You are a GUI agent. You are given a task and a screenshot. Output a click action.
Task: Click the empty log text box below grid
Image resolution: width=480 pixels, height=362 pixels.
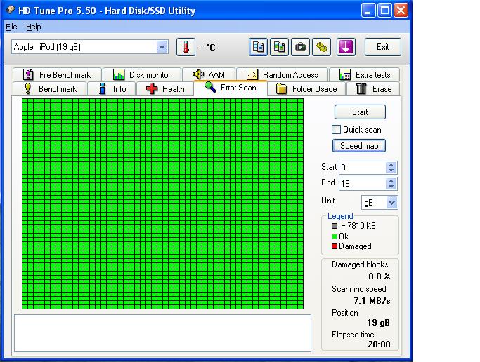coord(162,333)
